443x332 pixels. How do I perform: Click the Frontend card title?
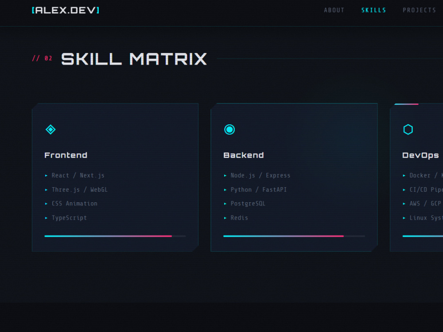tap(66, 155)
